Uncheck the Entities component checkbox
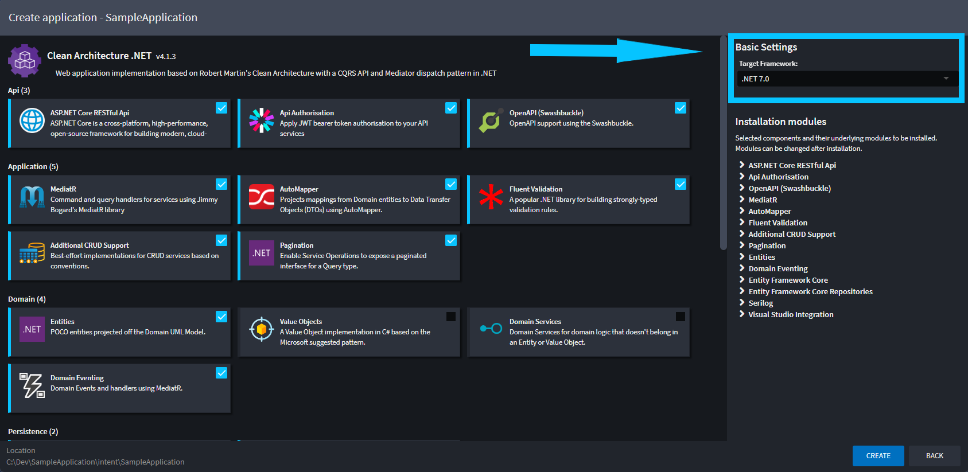Viewport: 968px width, 472px height. click(x=221, y=317)
